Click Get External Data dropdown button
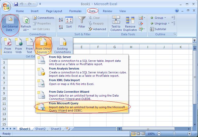 (x=10, y=25)
